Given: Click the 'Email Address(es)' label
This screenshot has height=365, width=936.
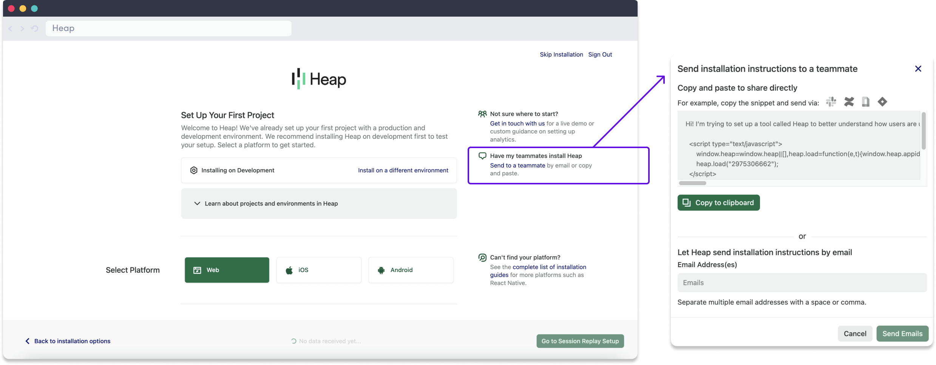Looking at the screenshot, I should point(707,265).
